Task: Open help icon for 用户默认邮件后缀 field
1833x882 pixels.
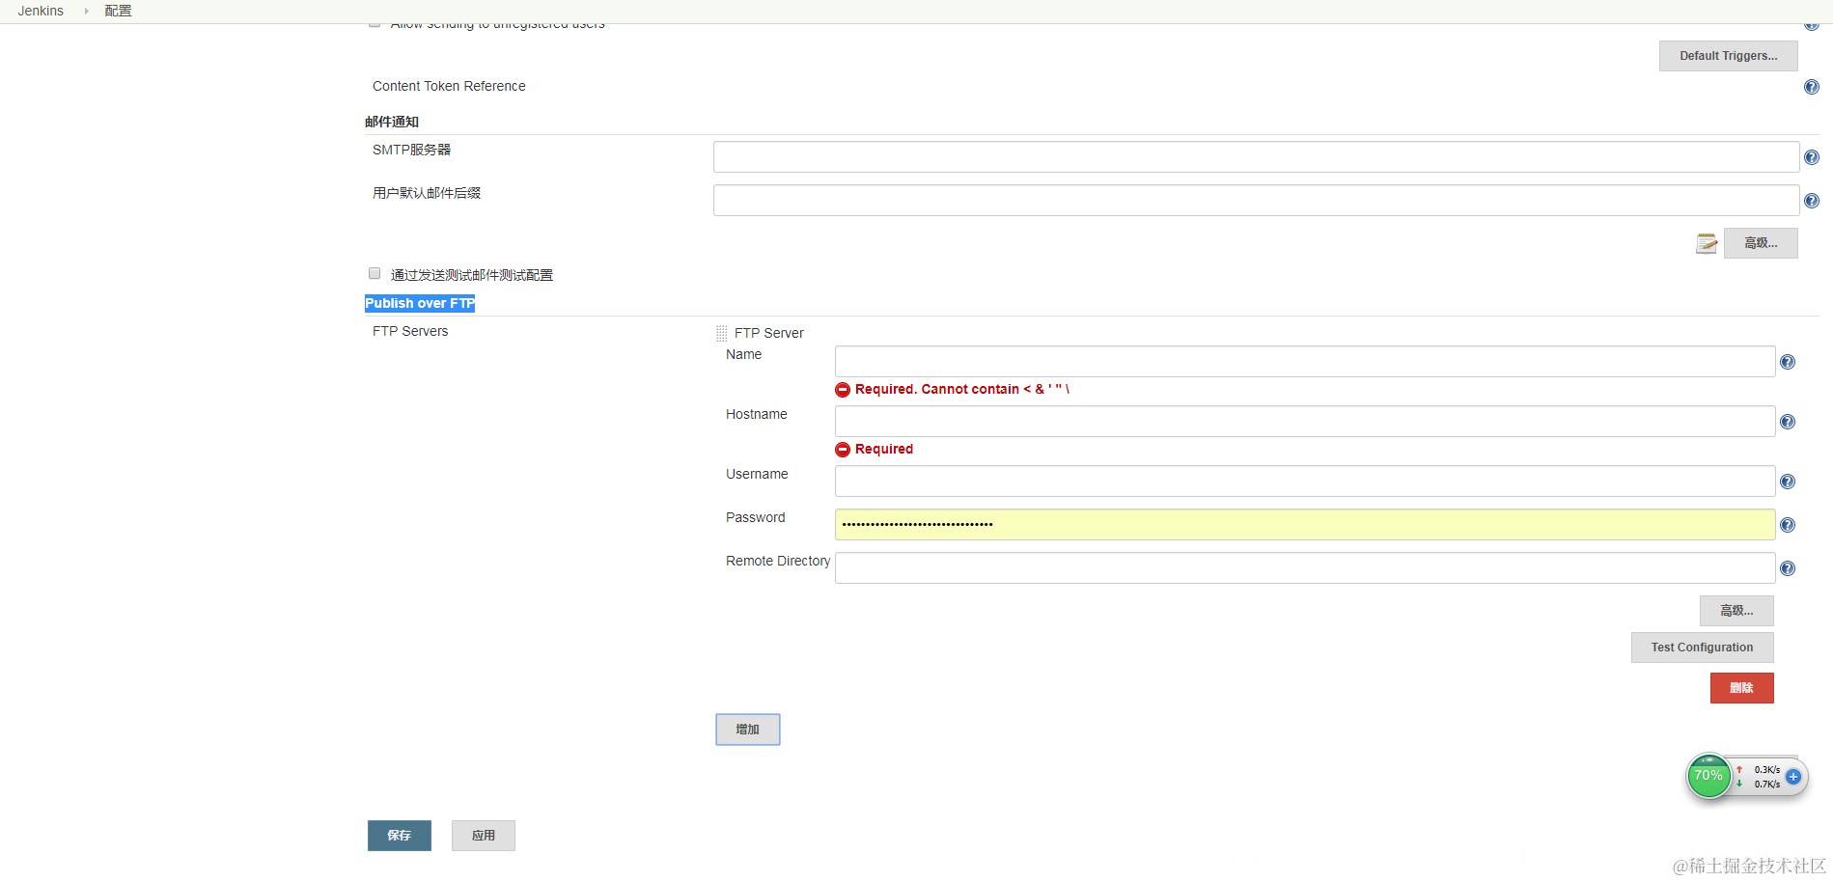Action: tap(1812, 201)
